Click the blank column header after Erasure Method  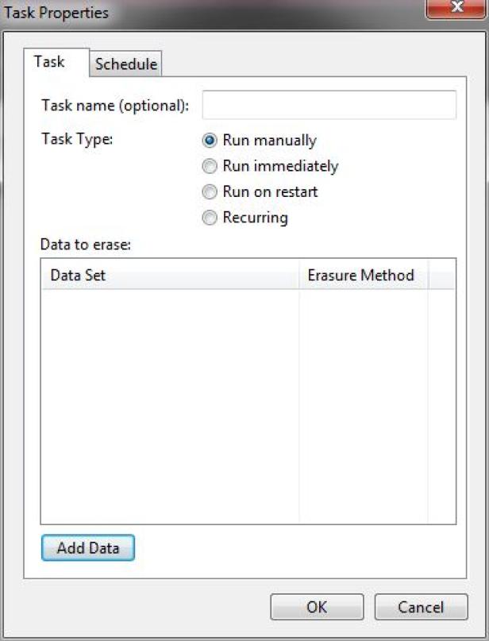click(441, 275)
